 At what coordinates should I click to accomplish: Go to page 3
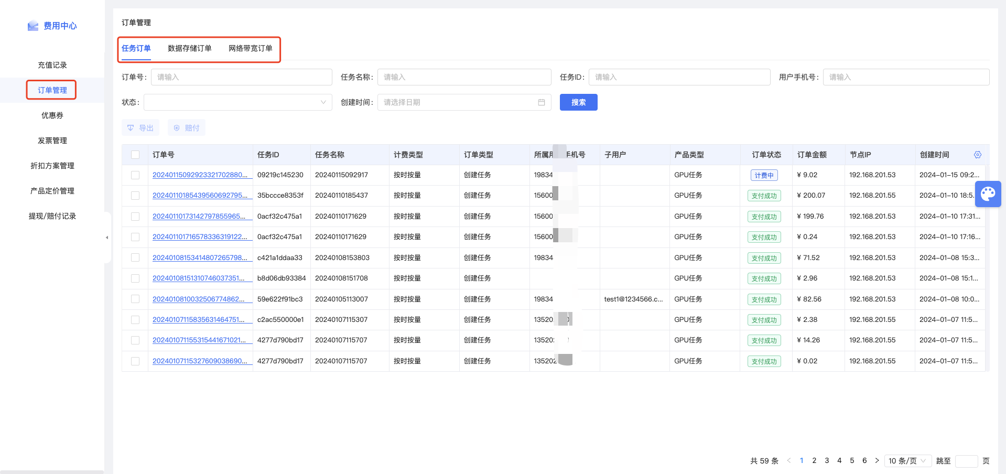[x=827, y=461]
